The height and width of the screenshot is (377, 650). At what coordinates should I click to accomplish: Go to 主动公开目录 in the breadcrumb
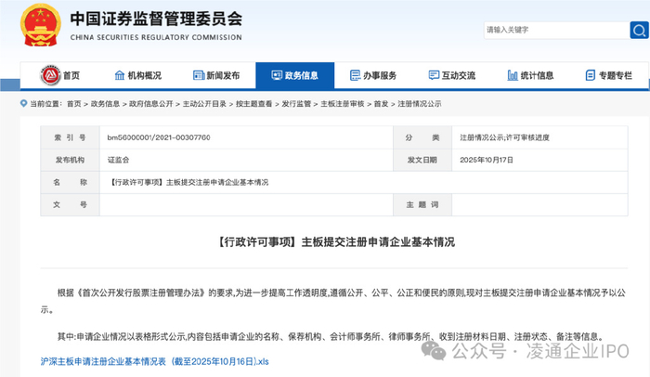205,104
